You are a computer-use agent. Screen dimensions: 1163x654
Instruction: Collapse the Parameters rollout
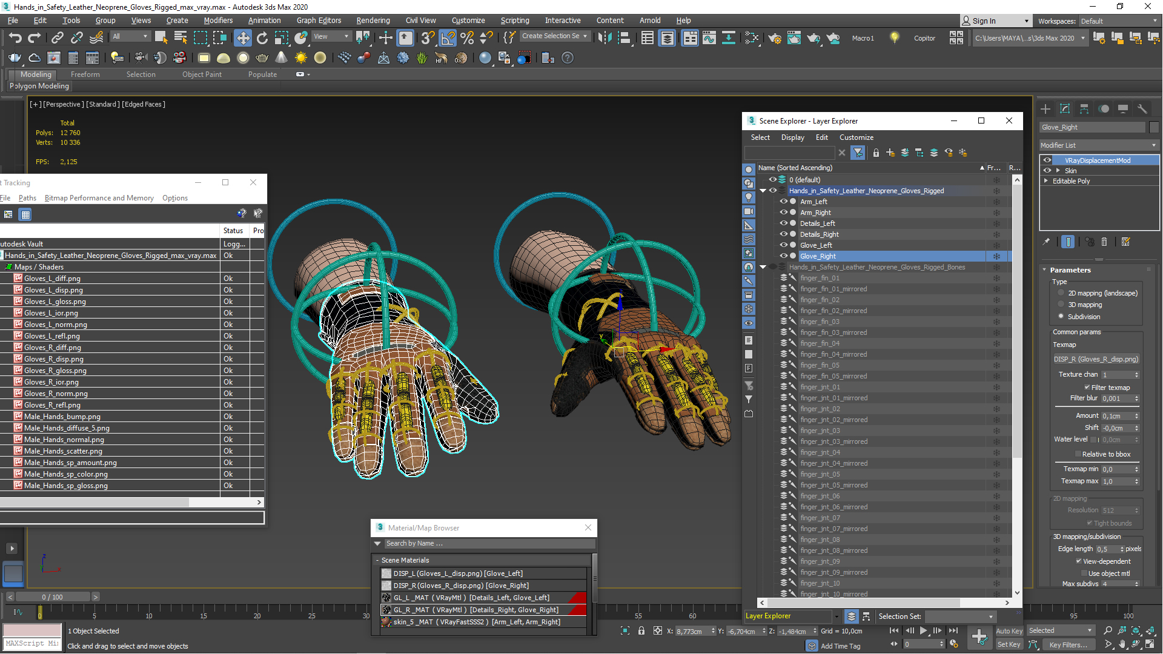coord(1045,270)
